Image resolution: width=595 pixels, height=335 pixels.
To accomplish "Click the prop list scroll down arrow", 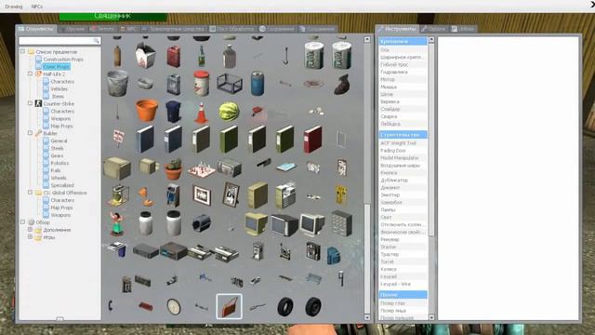I will pyautogui.click(x=367, y=317).
